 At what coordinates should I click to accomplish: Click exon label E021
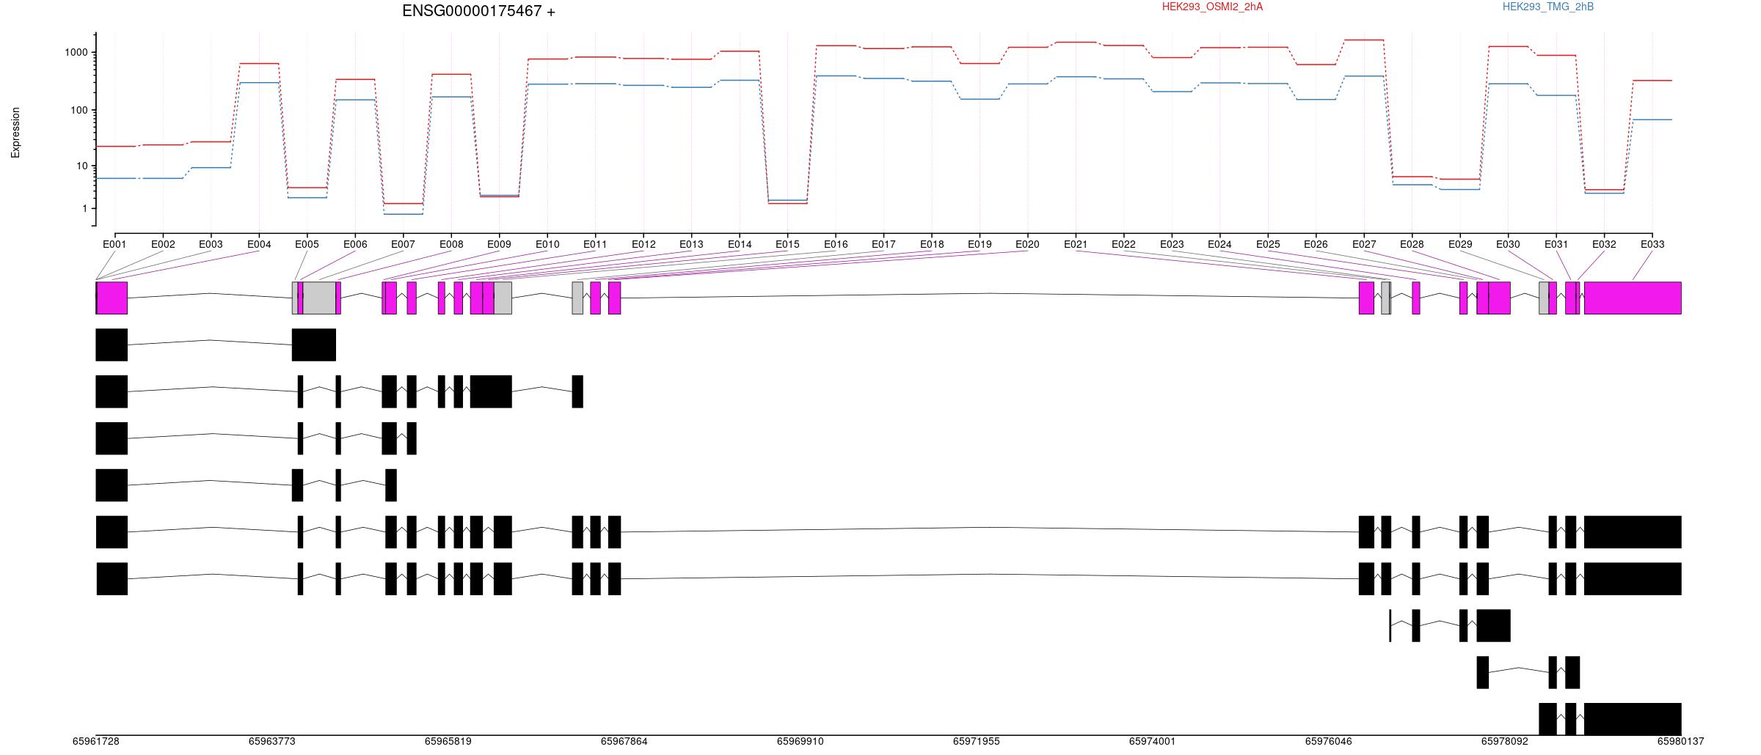coord(1076,244)
